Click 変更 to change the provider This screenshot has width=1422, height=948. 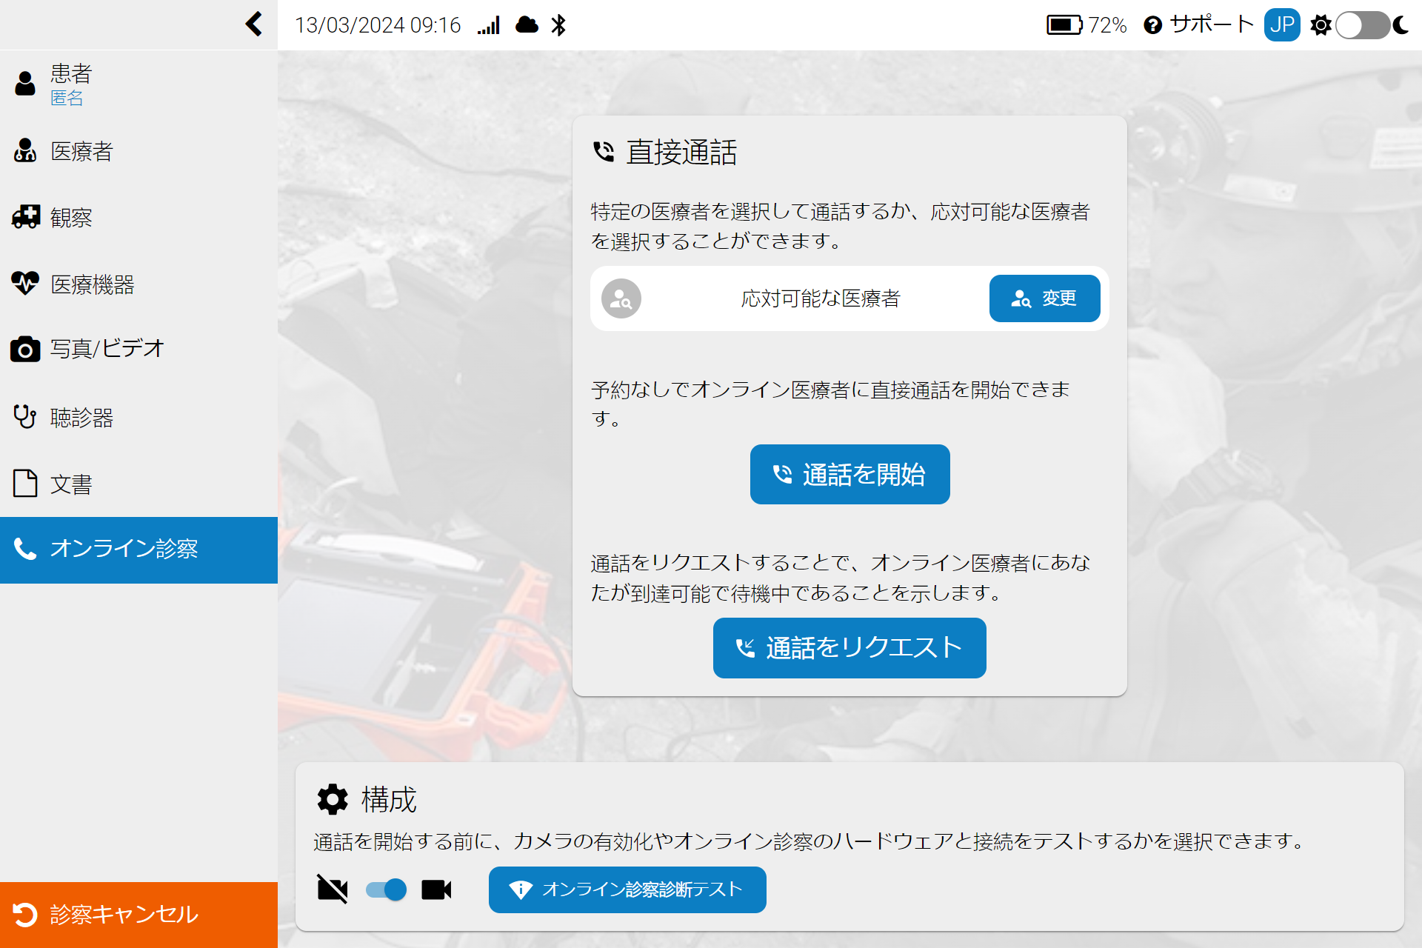coord(1044,298)
